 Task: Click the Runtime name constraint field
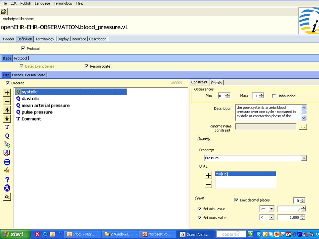[x=266, y=126]
